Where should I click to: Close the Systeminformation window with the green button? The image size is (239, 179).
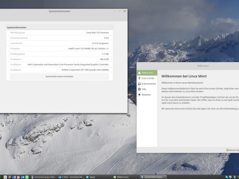[x=125, y=11]
